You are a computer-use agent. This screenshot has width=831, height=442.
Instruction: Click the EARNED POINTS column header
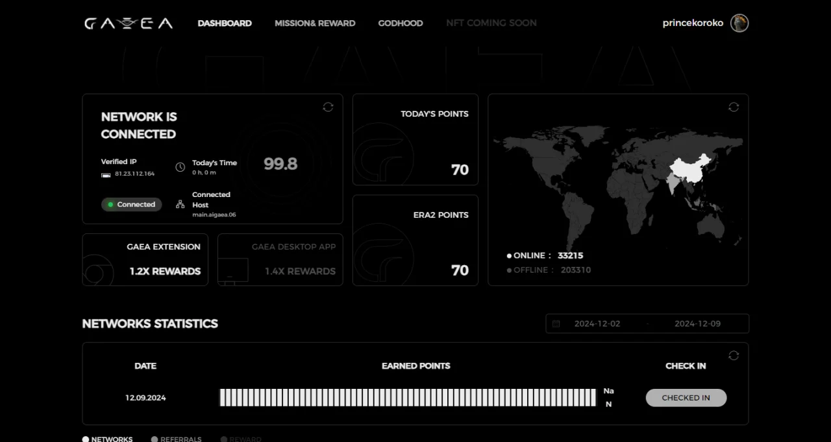(416, 366)
